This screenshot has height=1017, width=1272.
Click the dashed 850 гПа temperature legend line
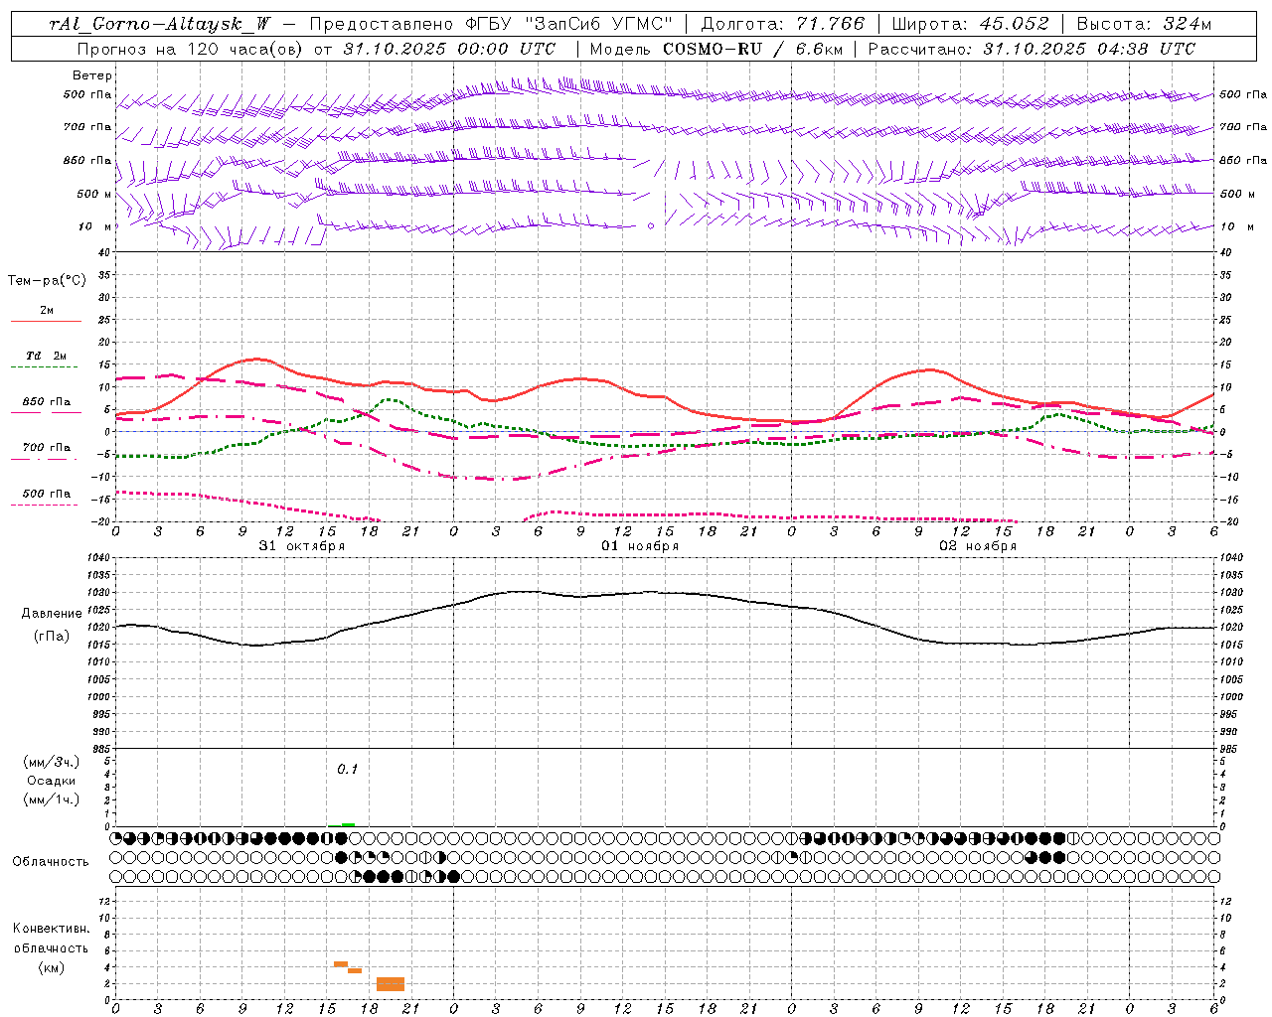pos(46,411)
